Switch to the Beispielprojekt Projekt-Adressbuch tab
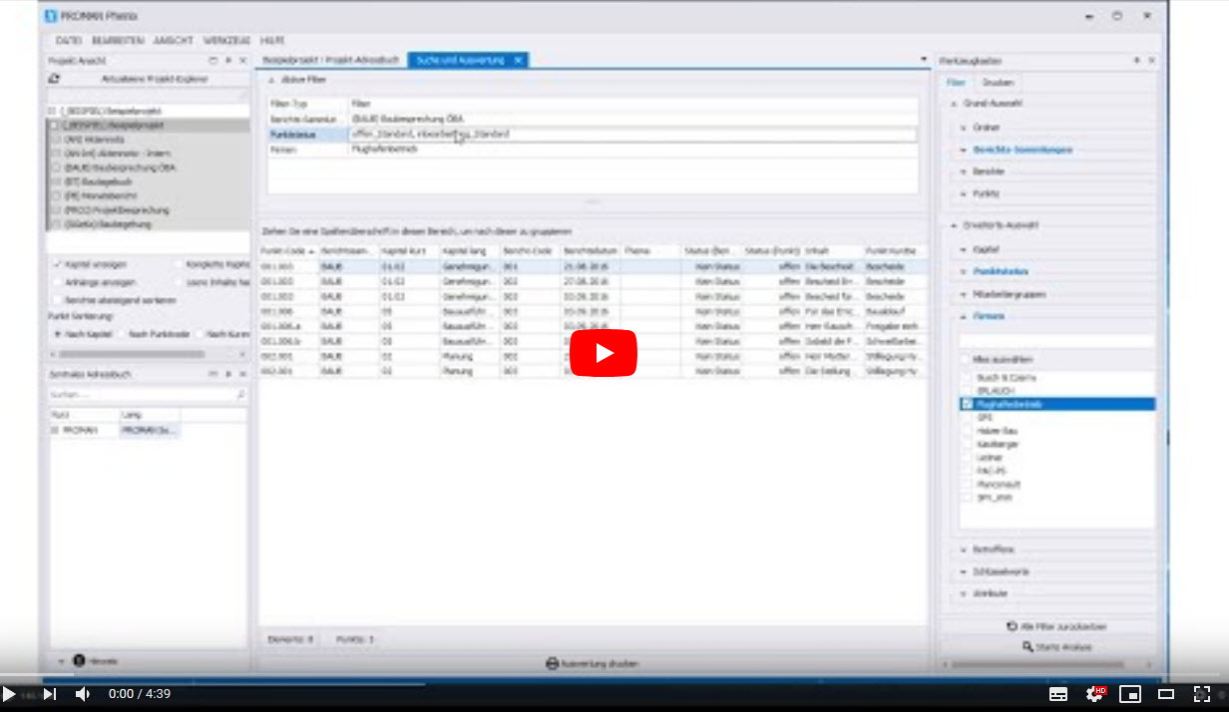This screenshot has height=712, width=1229. tap(331, 61)
